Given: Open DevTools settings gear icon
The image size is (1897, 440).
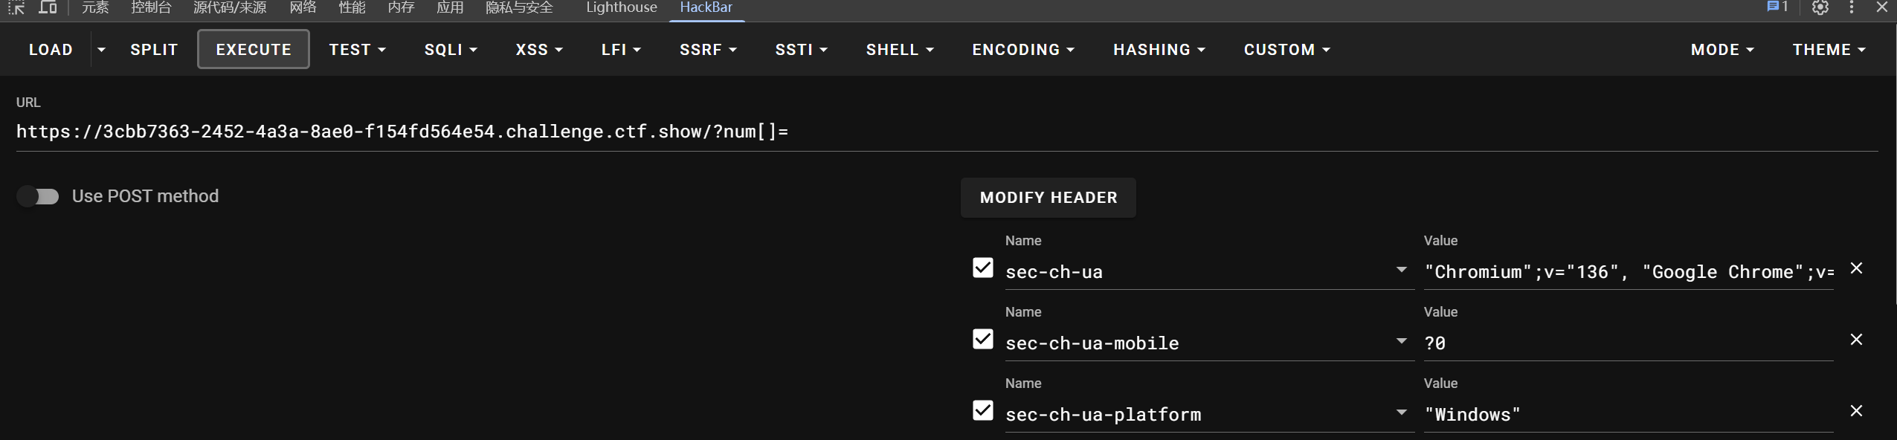Looking at the screenshot, I should 1820,7.
